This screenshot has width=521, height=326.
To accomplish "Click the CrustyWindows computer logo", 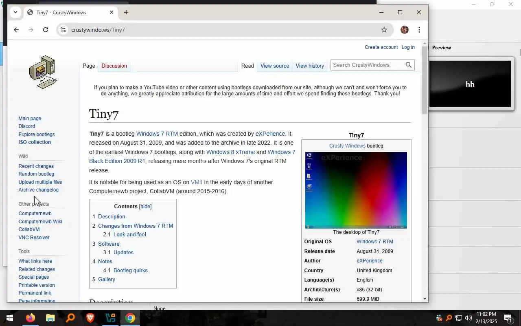I will pos(43,72).
